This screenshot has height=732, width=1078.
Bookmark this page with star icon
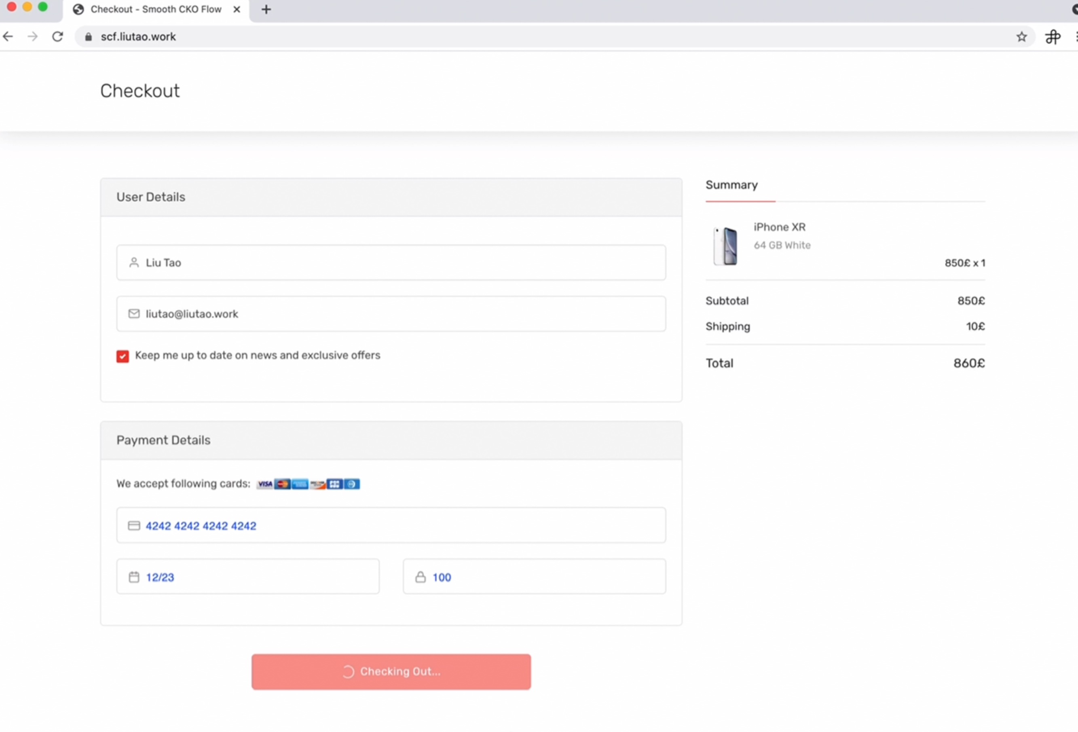tap(1021, 37)
